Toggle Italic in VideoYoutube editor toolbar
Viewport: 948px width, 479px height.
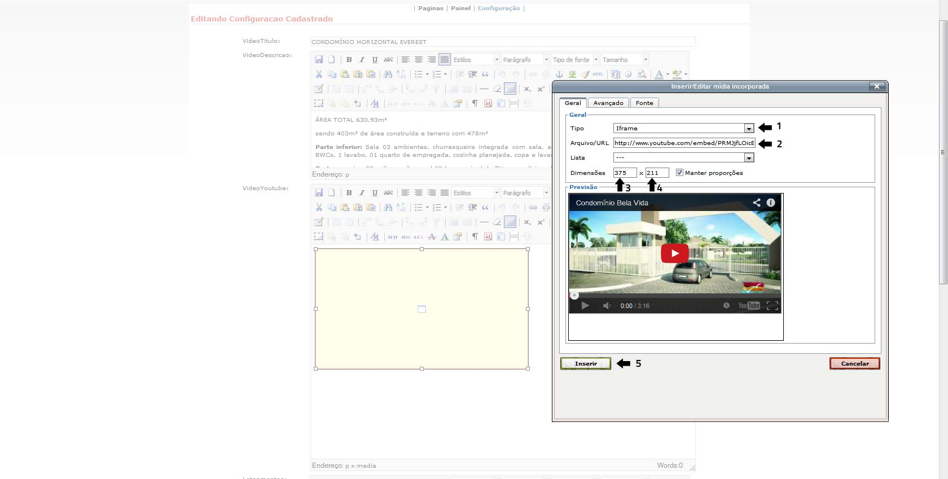pyautogui.click(x=362, y=192)
